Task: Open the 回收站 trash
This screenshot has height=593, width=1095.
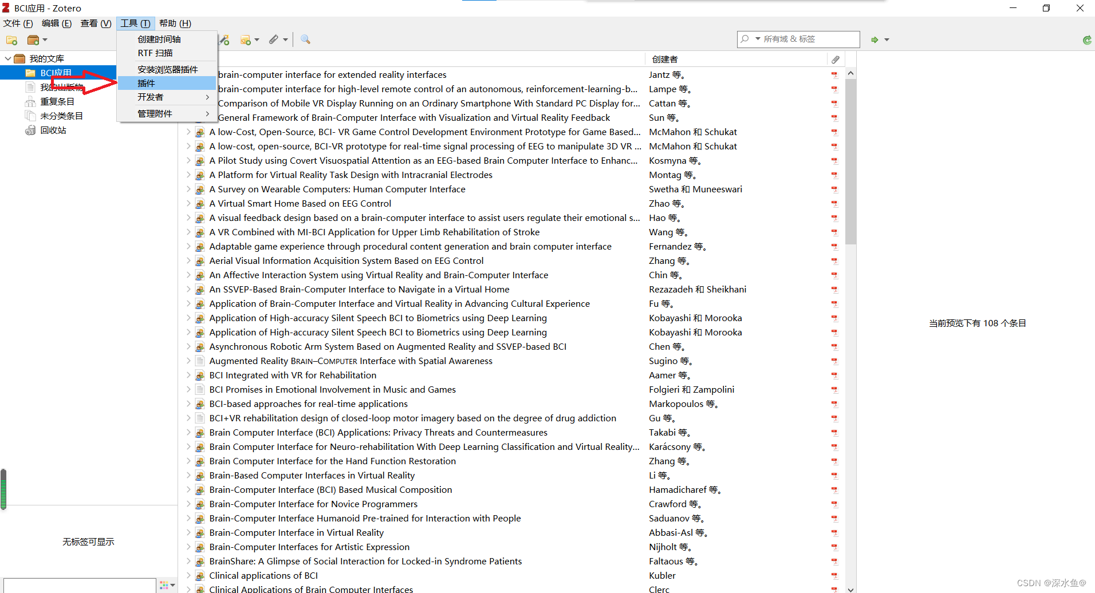Action: (53, 131)
